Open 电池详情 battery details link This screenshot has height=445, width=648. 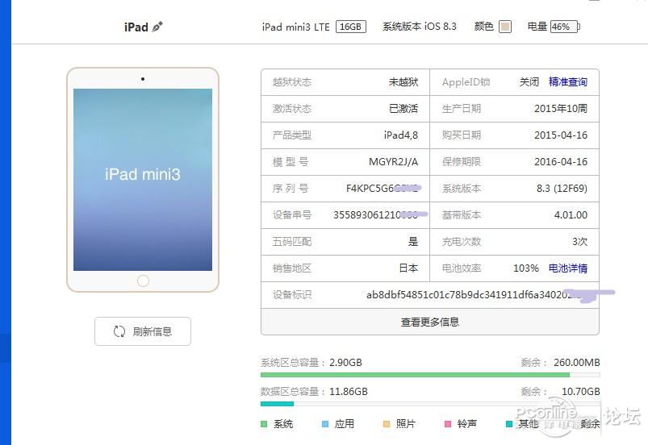(568, 268)
